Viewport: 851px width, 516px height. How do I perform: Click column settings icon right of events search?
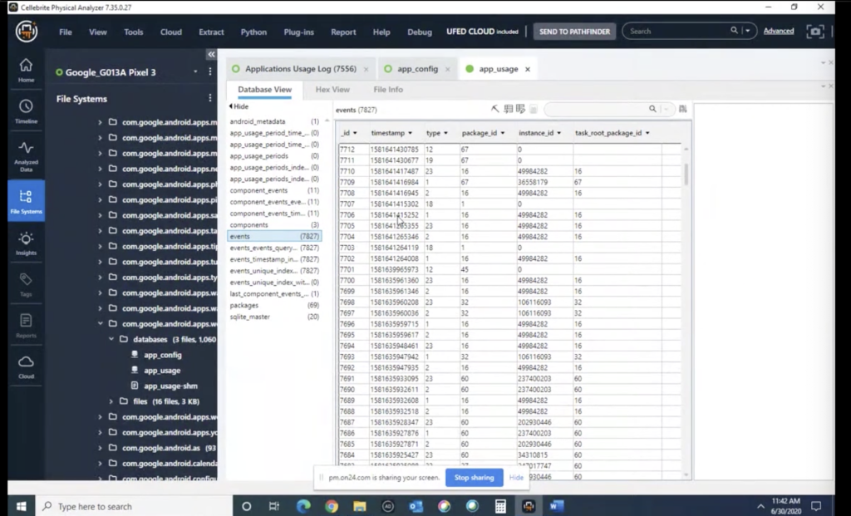click(683, 109)
